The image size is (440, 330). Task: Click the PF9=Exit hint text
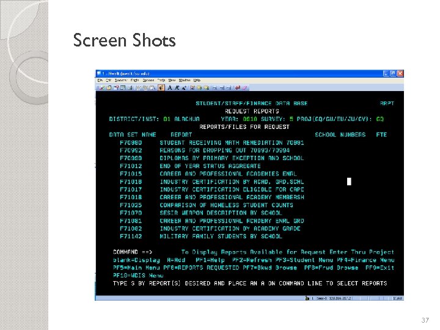coord(380,268)
